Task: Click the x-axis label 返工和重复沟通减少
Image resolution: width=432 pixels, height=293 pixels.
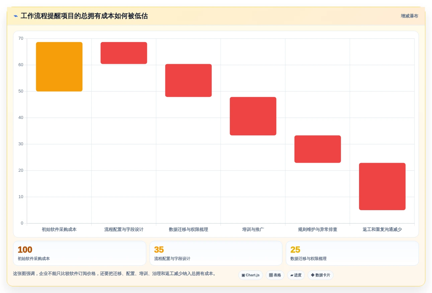Action: pos(382,230)
